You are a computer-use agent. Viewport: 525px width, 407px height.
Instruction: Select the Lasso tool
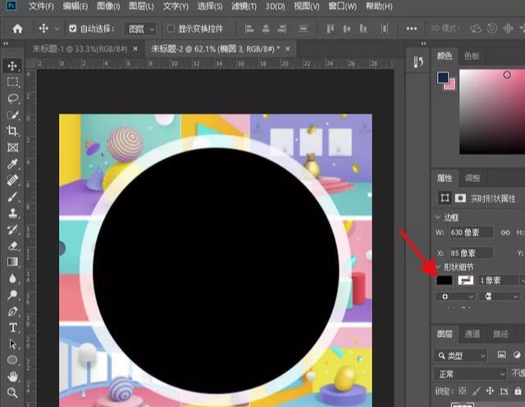coord(13,98)
